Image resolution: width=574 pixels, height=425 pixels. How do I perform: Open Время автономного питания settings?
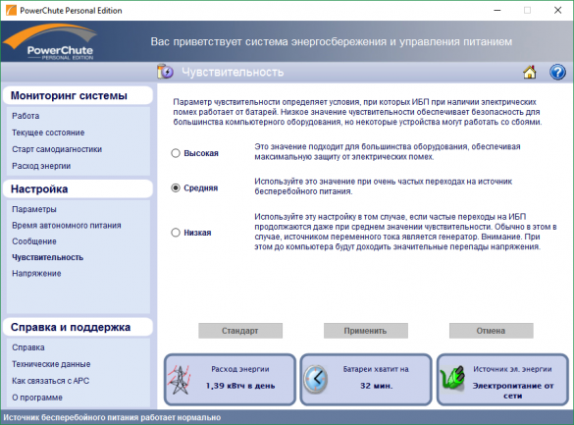[67, 226]
